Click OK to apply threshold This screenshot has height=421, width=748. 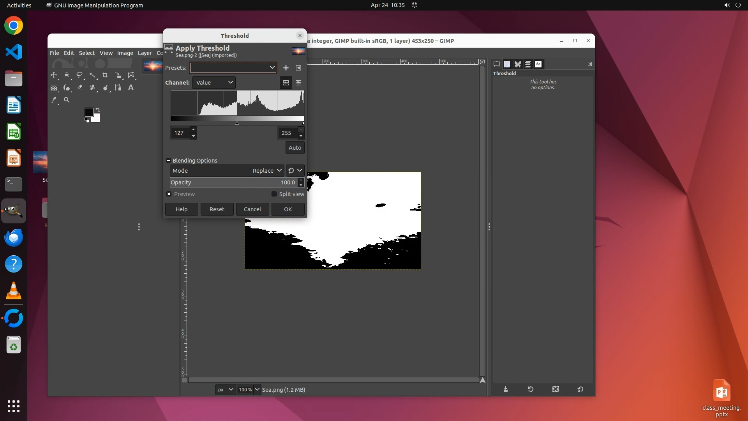coord(288,209)
